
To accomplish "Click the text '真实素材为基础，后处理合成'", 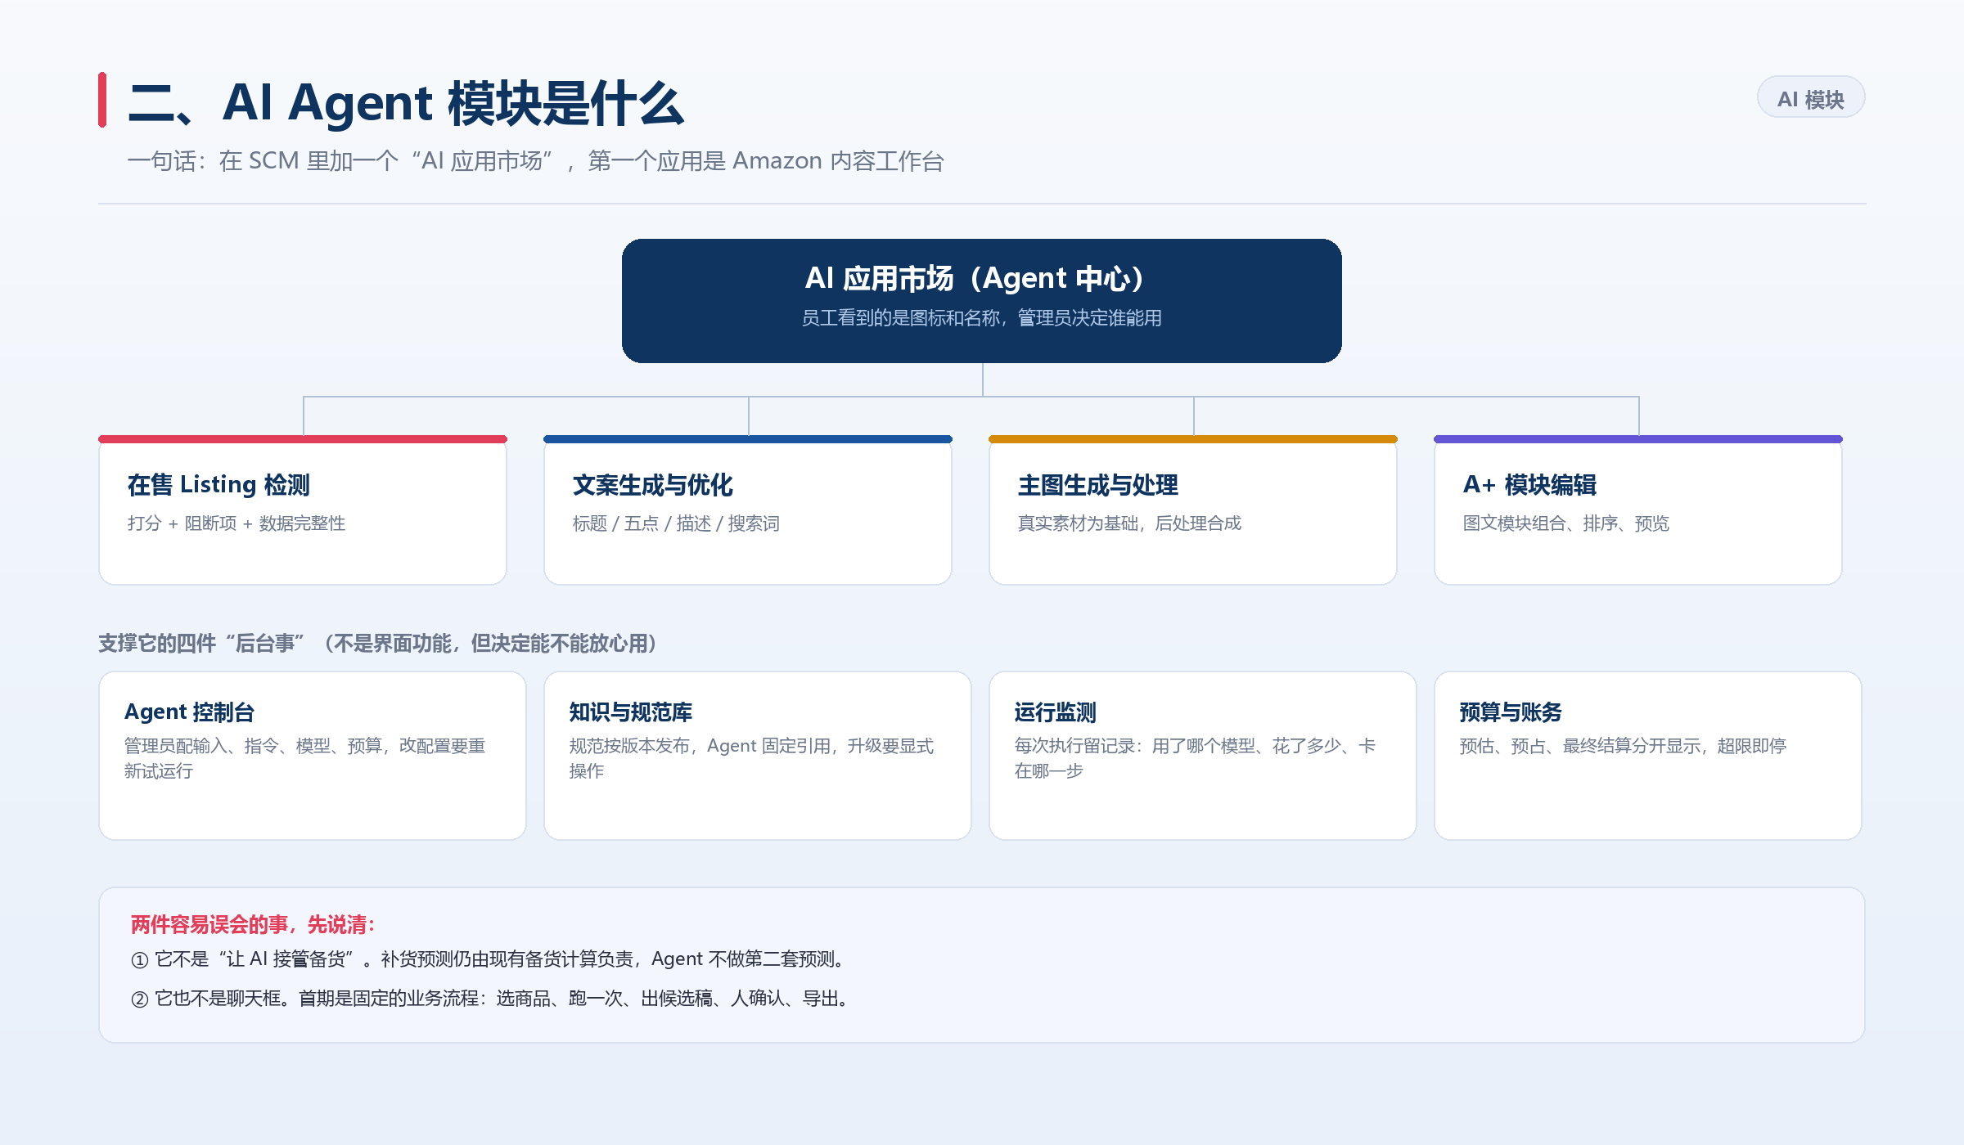I will pyautogui.click(x=1129, y=523).
